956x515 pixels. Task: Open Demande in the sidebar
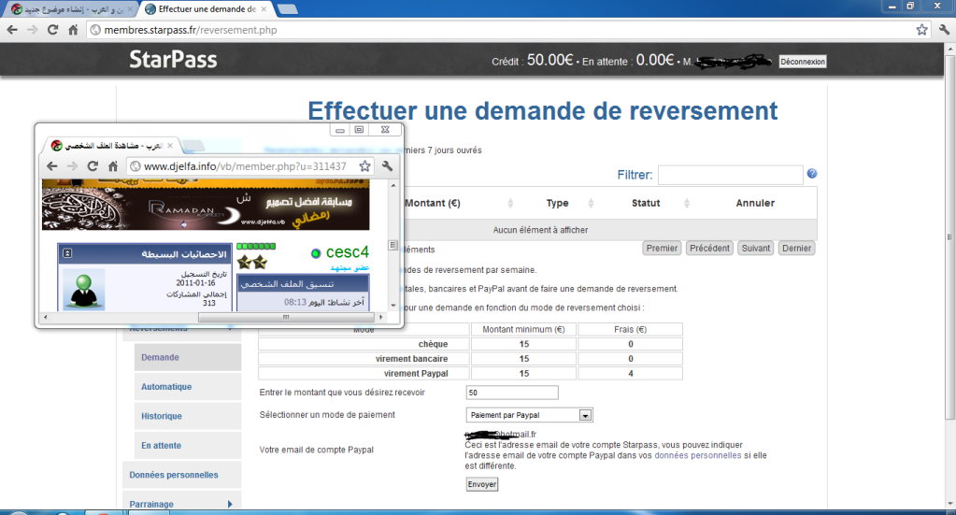(188, 357)
